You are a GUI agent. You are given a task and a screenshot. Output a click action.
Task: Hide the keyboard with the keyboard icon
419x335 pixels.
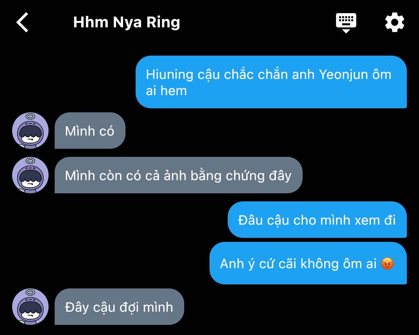tap(346, 21)
